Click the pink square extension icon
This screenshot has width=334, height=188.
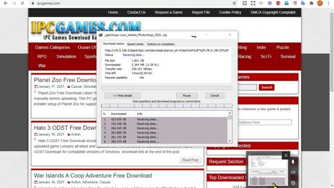(294, 3)
